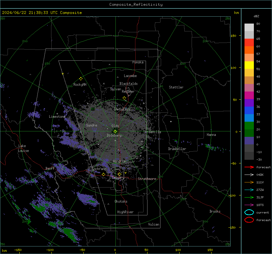Click the Vulcan label

pos(154,224)
